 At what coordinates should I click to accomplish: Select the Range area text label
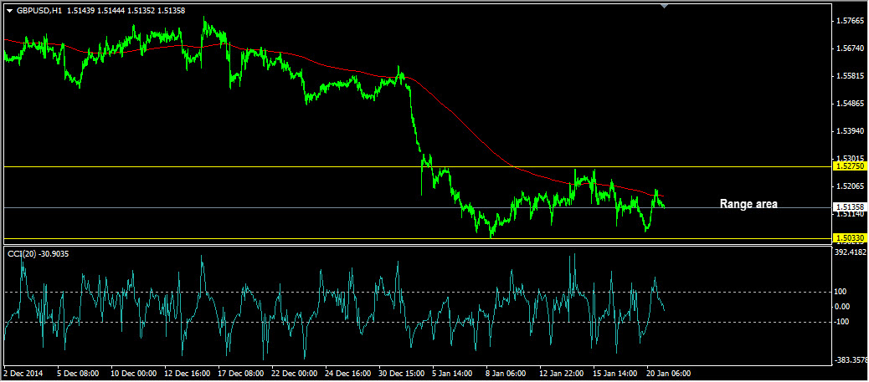(x=748, y=204)
